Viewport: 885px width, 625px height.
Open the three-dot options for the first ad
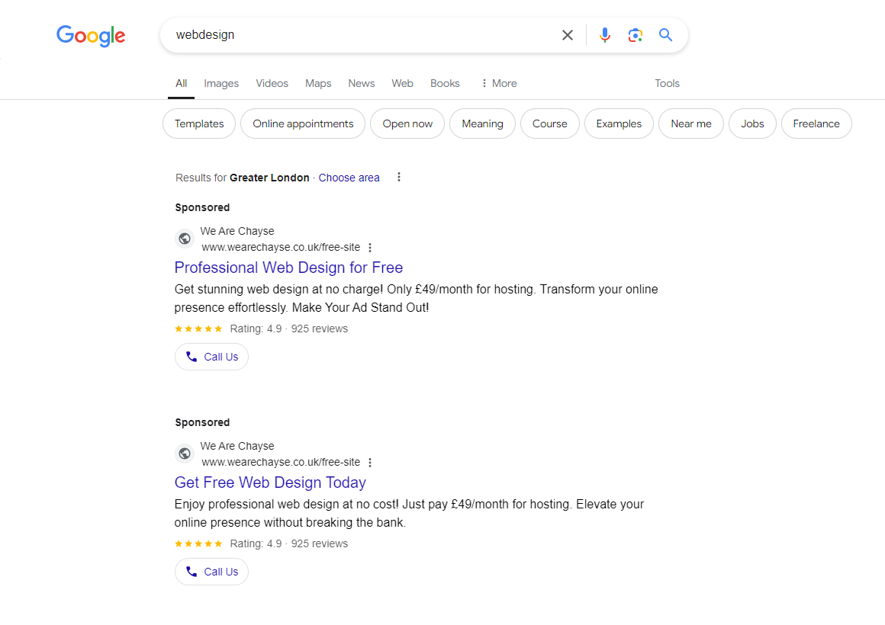(x=370, y=247)
